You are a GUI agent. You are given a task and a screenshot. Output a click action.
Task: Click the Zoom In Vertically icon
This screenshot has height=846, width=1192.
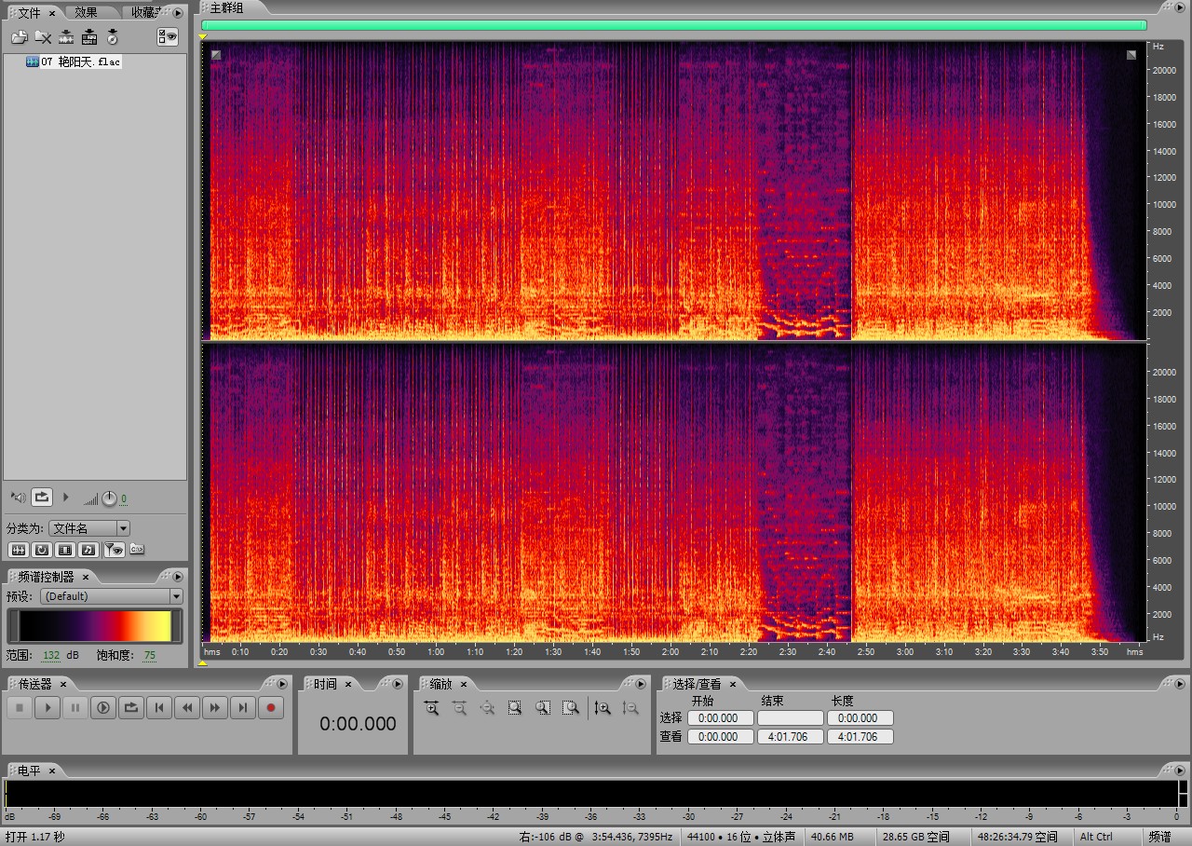(603, 708)
